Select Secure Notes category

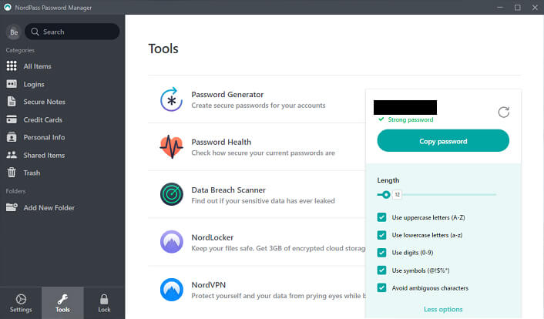coord(45,102)
